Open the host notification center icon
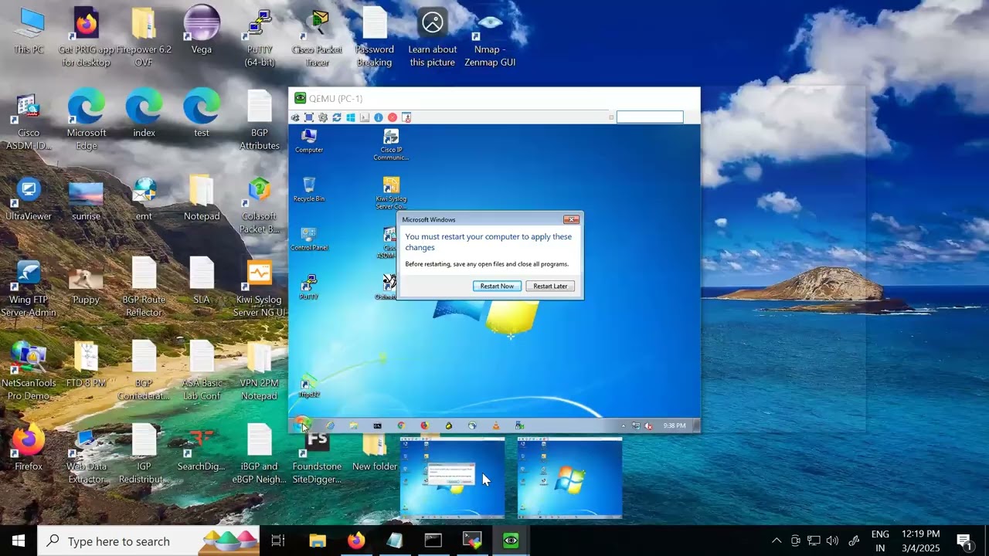Image resolution: width=989 pixels, height=556 pixels. [964, 541]
